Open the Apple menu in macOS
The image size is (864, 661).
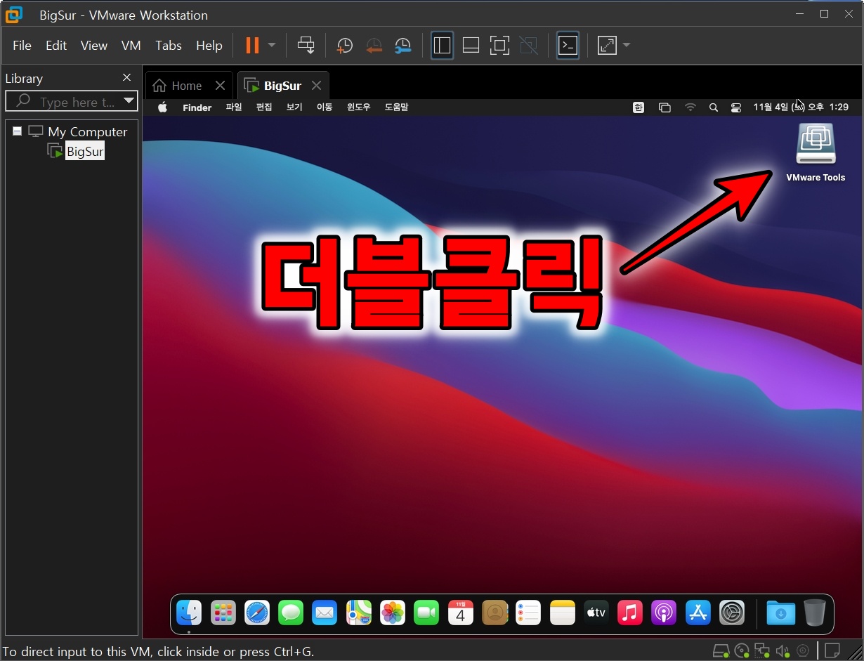tap(163, 107)
